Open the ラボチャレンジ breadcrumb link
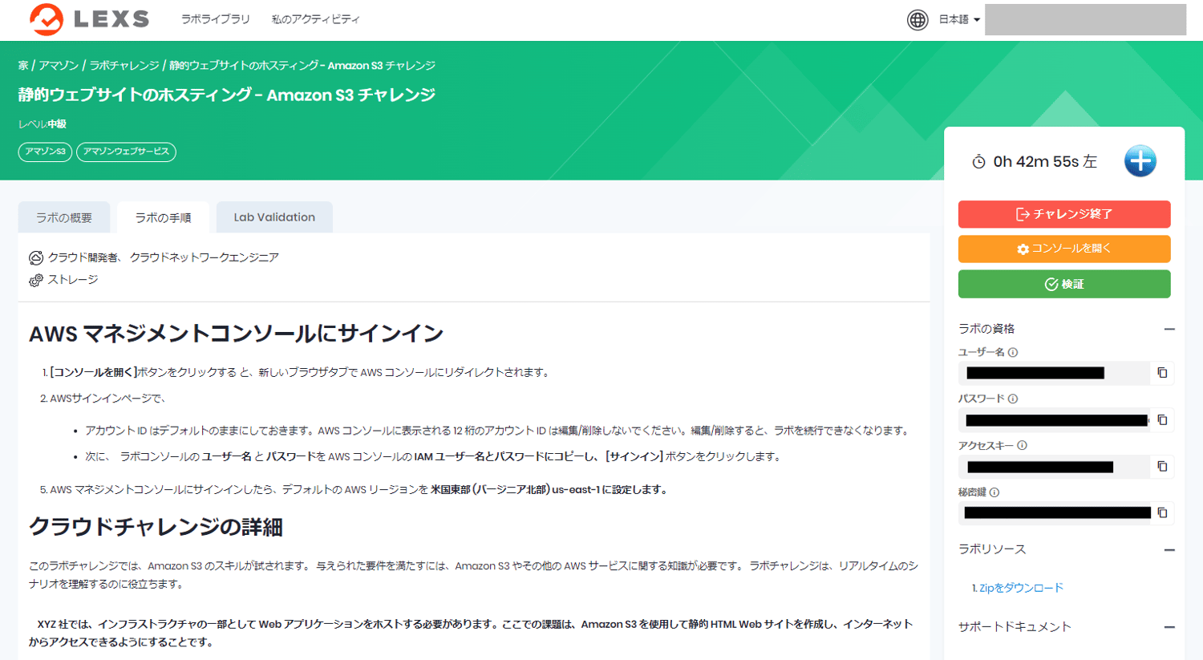Image resolution: width=1203 pixels, height=660 pixels. point(124,66)
